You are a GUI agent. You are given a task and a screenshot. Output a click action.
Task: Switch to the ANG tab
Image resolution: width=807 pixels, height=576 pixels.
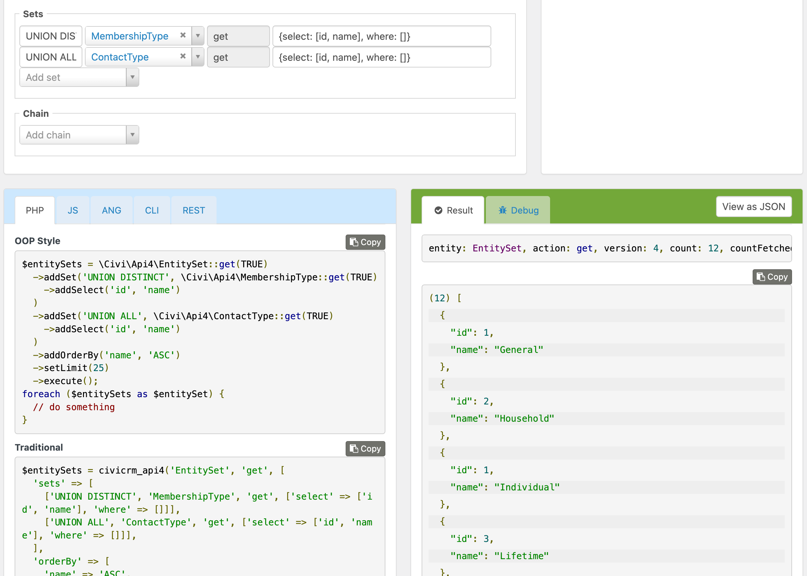tap(112, 210)
